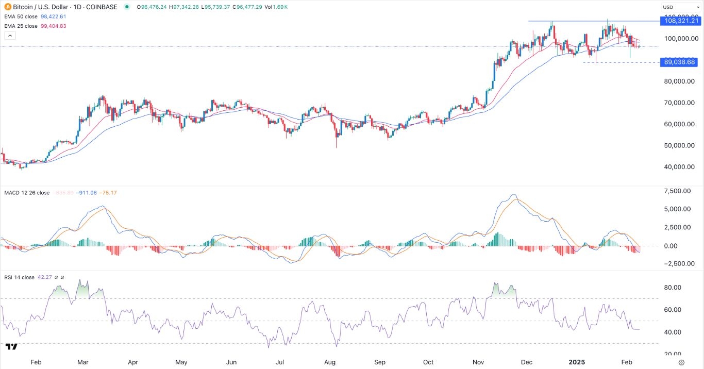The image size is (704, 369).
Task: Toggle the second crossed-circle icon beside RSI value
Action: point(62,277)
